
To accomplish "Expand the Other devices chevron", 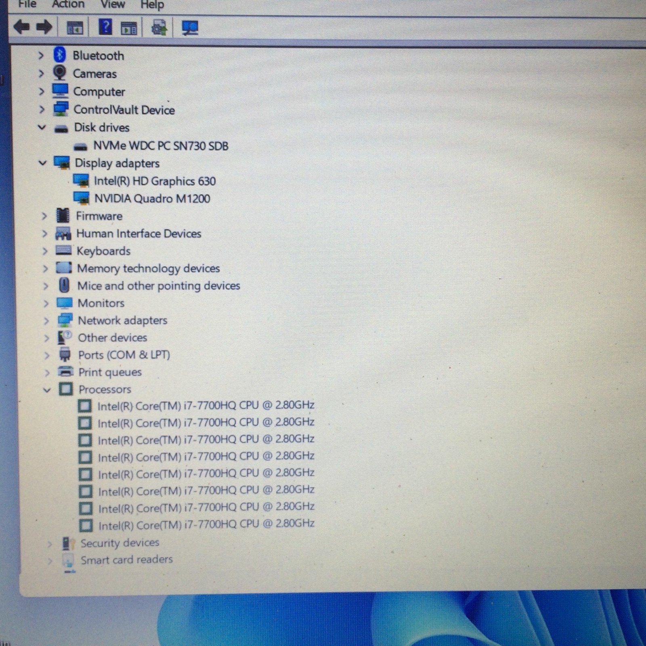I will coord(47,338).
